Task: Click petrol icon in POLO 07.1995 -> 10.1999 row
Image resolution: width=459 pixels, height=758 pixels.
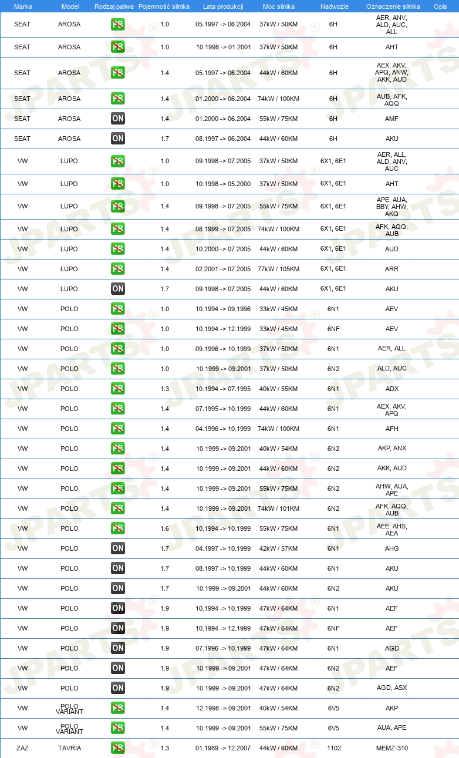Action: 118,409
